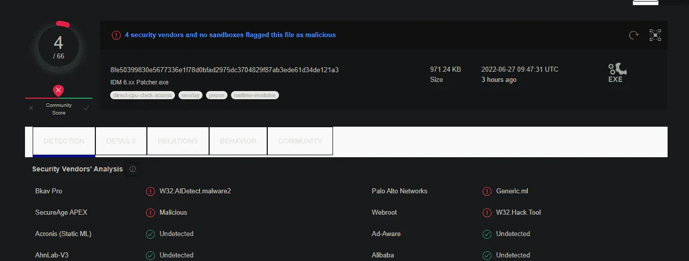The image size is (689, 261).
Task: Click the '3 hours ago' text
Action: pos(499,79)
